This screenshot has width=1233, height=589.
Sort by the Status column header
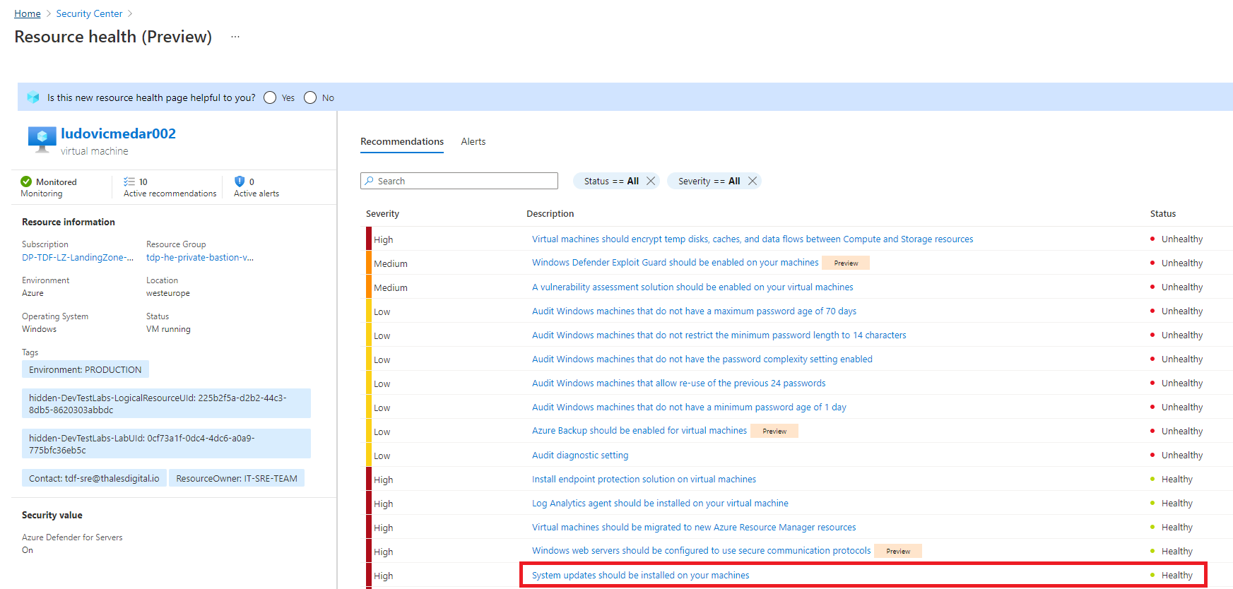tap(1163, 213)
